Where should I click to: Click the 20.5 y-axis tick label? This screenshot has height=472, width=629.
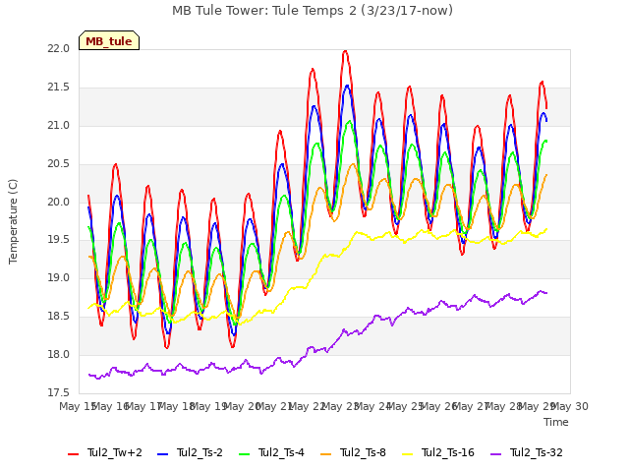pyautogui.click(x=59, y=164)
